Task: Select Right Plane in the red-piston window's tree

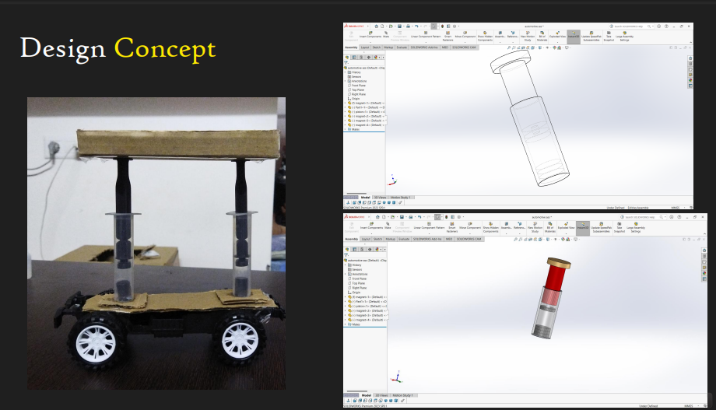Action: pyautogui.click(x=358, y=288)
